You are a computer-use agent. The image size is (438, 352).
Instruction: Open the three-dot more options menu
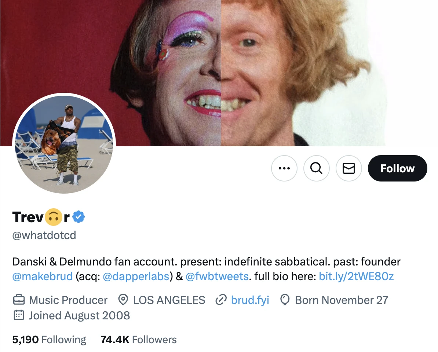284,168
